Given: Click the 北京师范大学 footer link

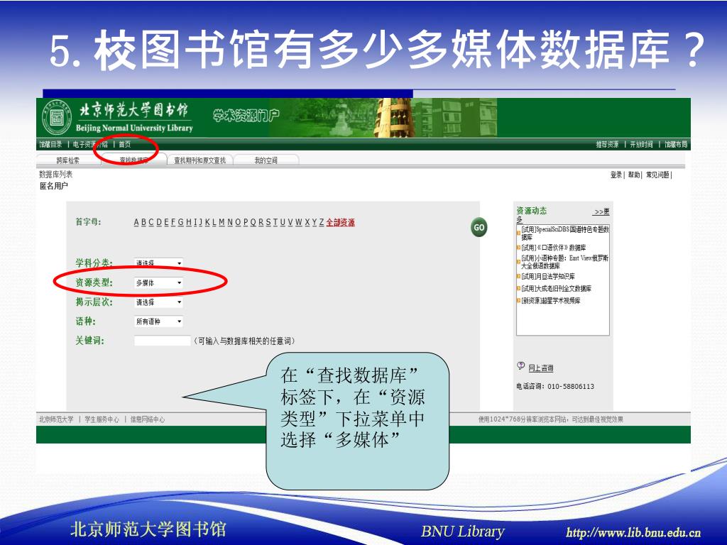Looking at the screenshot, I should (x=56, y=419).
